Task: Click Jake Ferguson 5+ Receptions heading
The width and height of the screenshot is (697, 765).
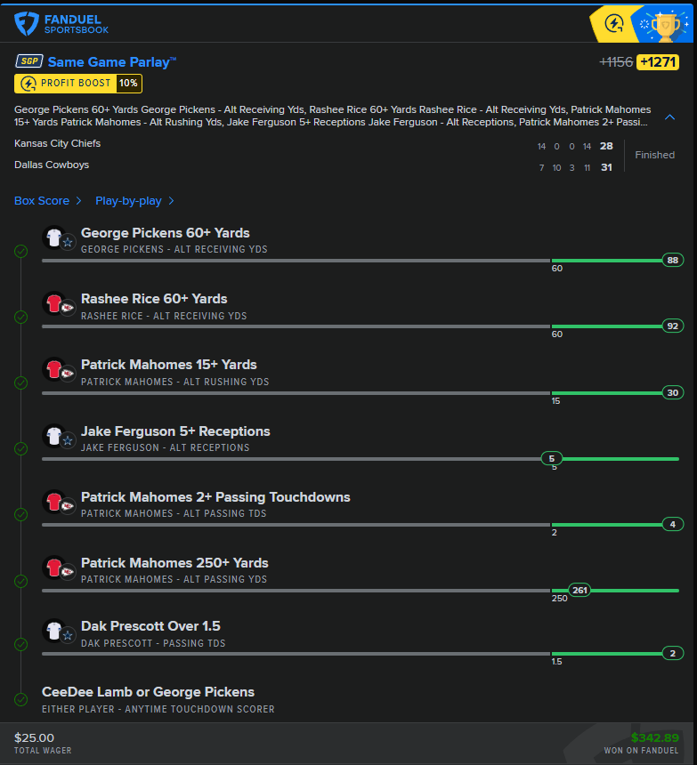Action: click(x=175, y=431)
